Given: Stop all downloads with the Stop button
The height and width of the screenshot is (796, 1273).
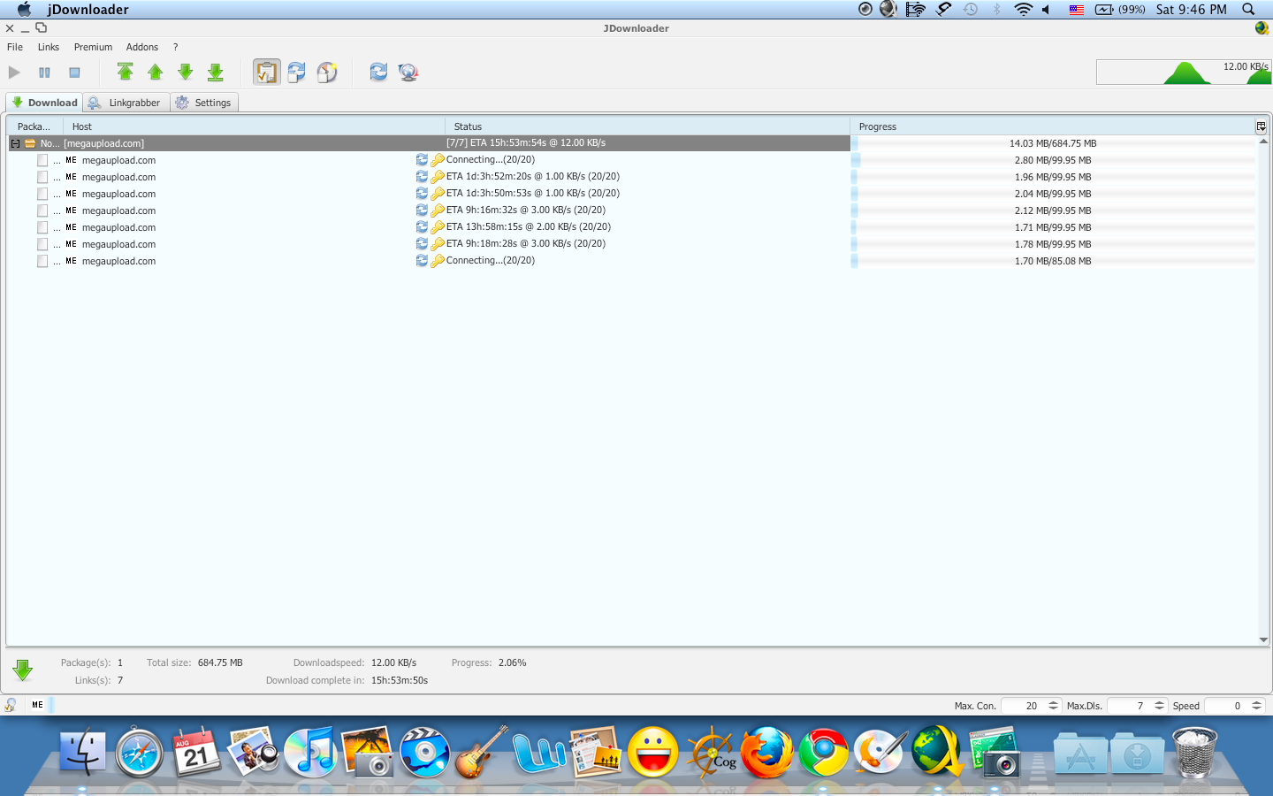Looking at the screenshot, I should coord(74,73).
